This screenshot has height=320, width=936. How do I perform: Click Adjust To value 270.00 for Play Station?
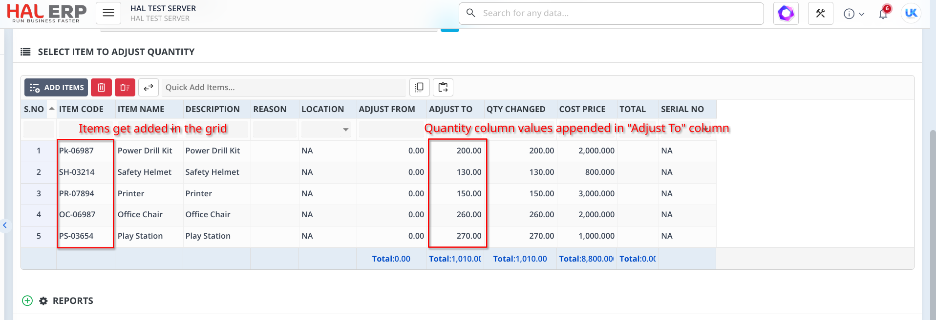[469, 236]
